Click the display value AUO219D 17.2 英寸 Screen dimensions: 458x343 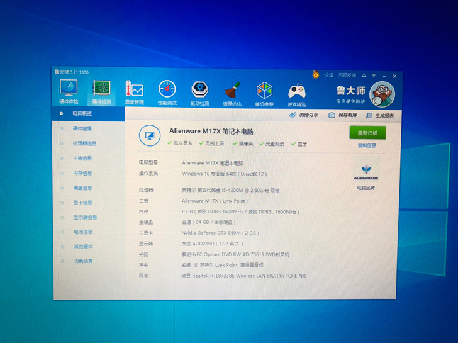[213, 244]
